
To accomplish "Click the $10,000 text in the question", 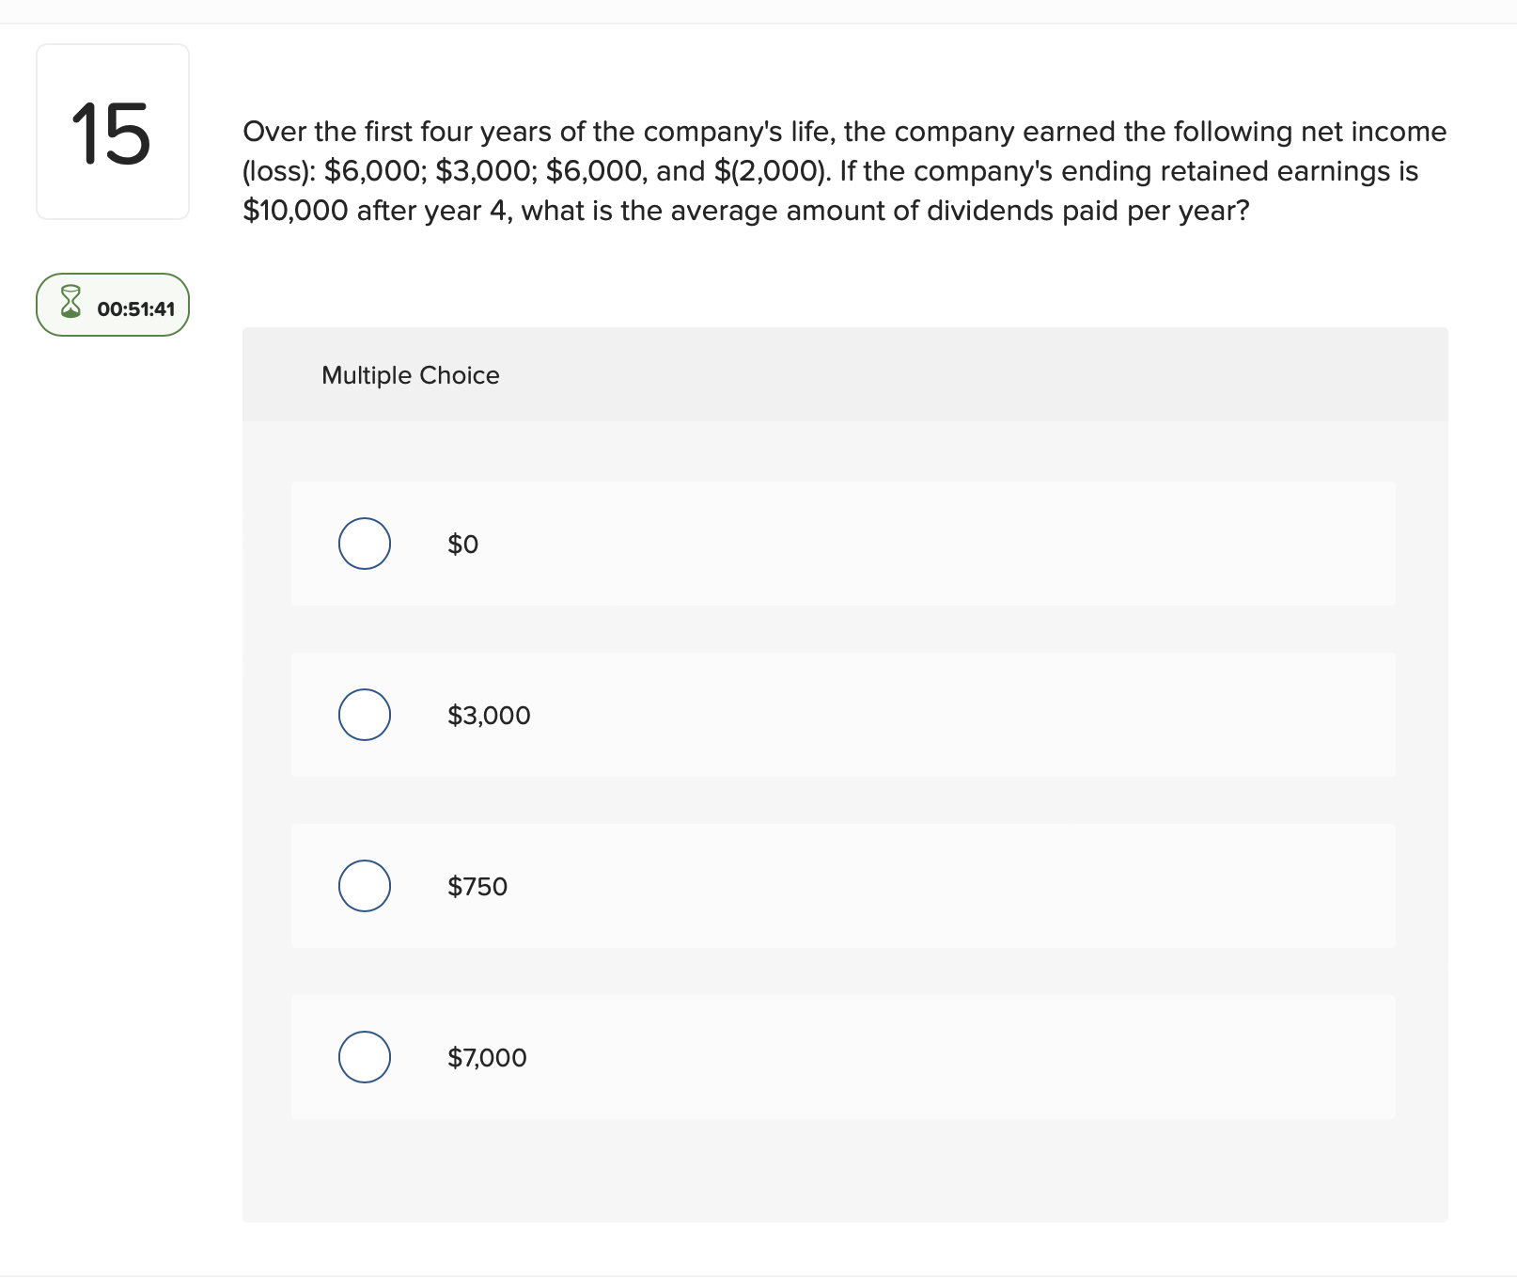I will pyautogui.click(x=295, y=211).
